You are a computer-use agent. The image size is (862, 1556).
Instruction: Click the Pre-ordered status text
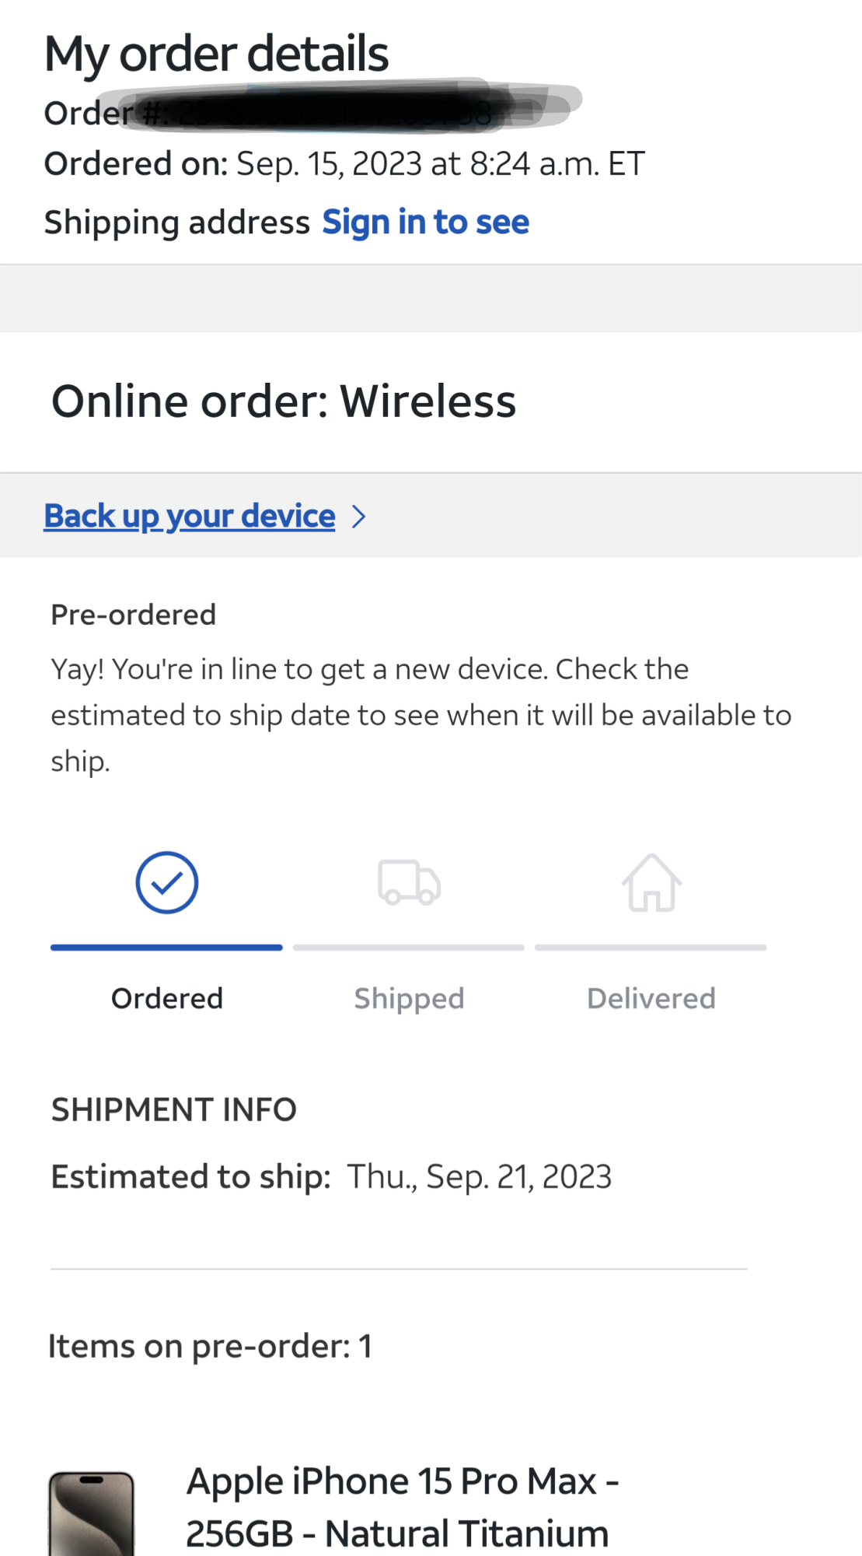(134, 615)
